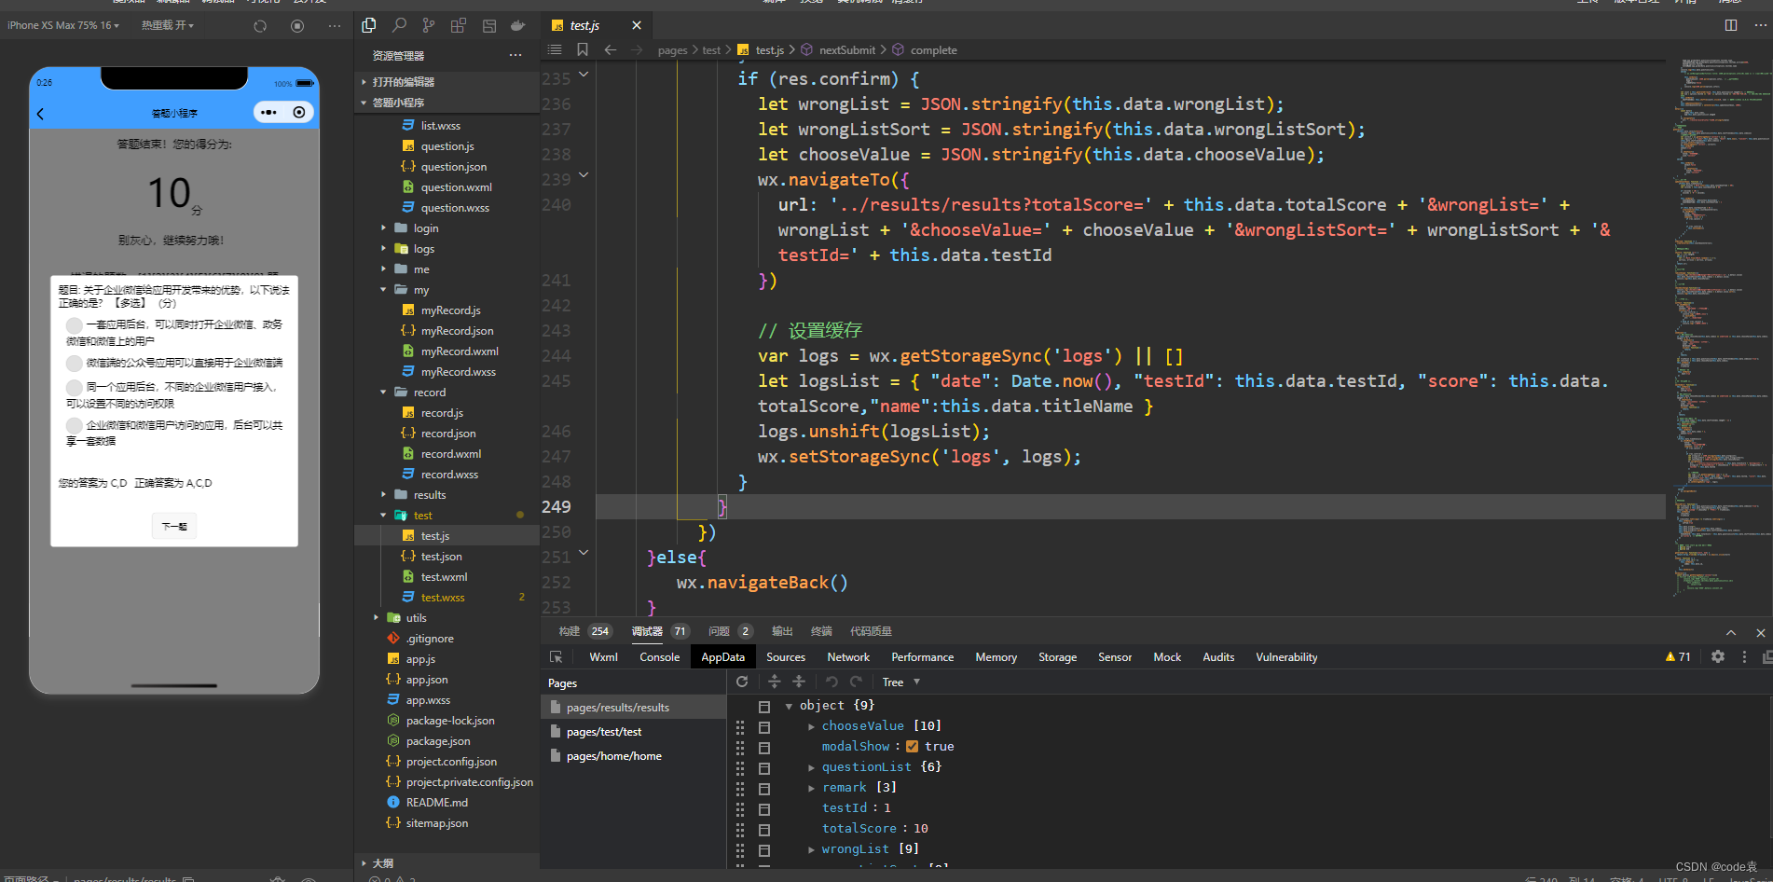
Task: Click the bookmark icon in the editor toolbar
Action: click(x=583, y=49)
